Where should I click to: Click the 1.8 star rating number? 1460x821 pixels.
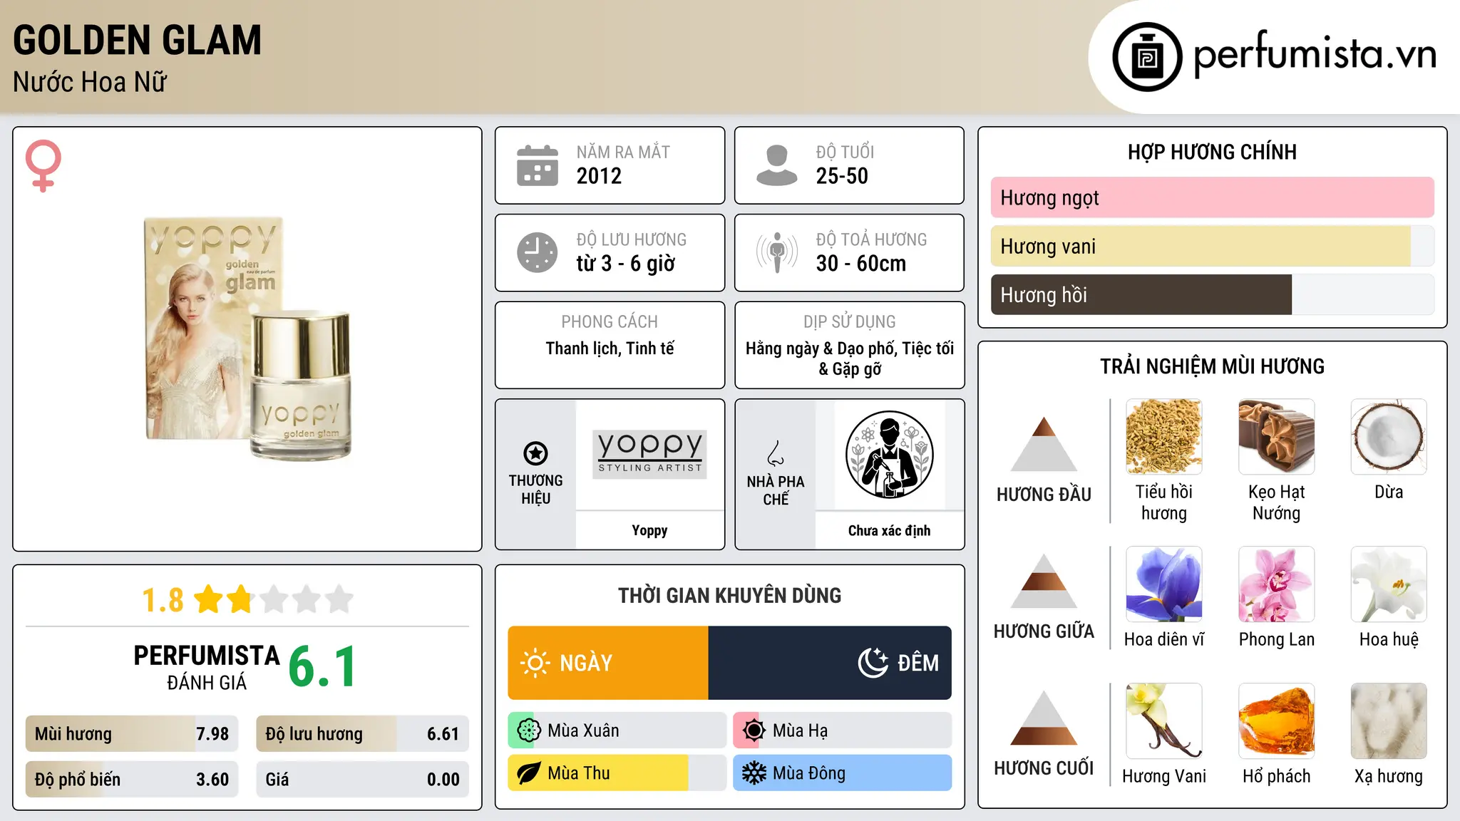[163, 600]
